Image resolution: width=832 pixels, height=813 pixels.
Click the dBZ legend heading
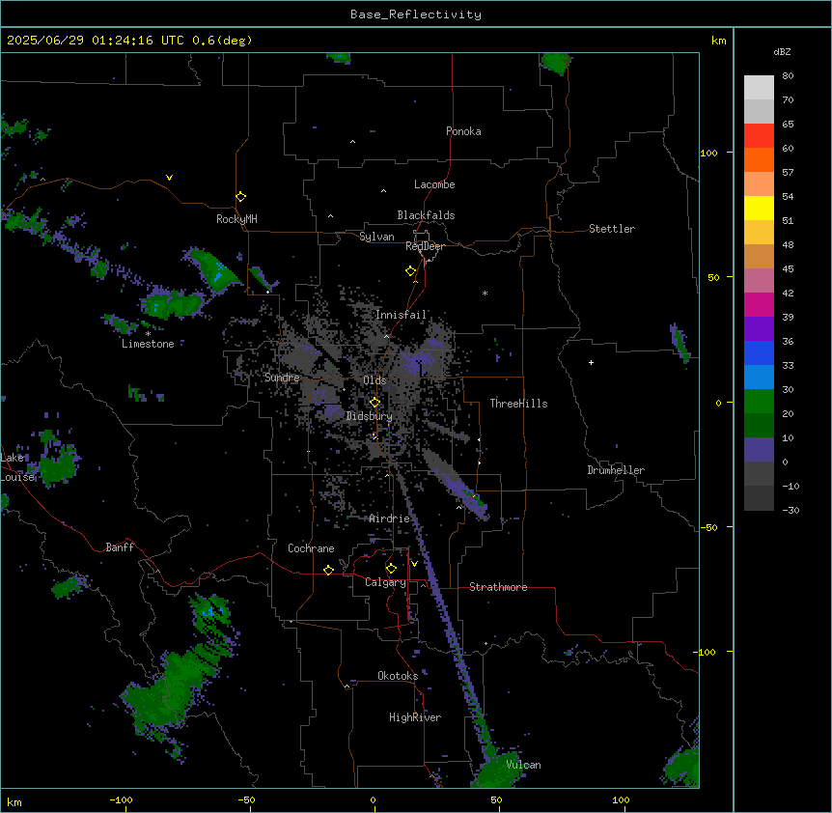(x=782, y=51)
